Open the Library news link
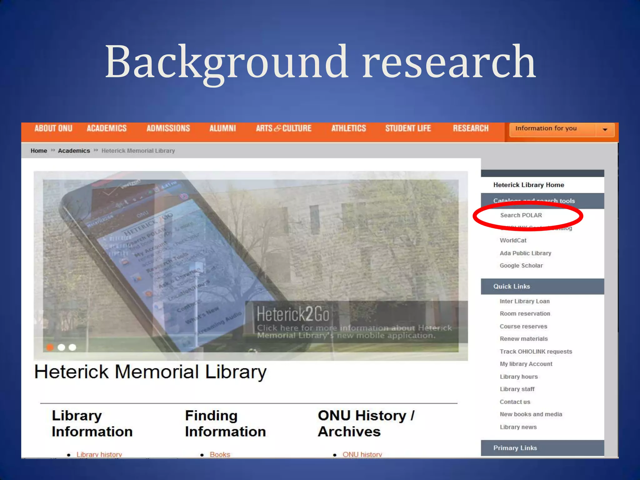Image resolution: width=640 pixels, height=480 pixels. (518, 427)
